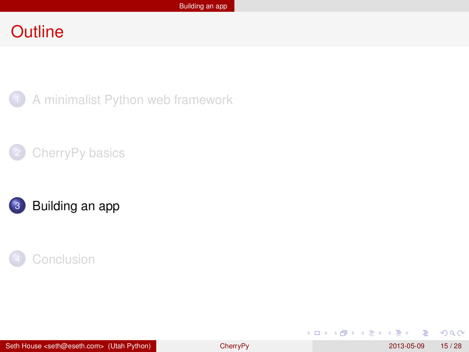469x352 pixels.
Task: Click the previous slide arrow
Action: 308,333
